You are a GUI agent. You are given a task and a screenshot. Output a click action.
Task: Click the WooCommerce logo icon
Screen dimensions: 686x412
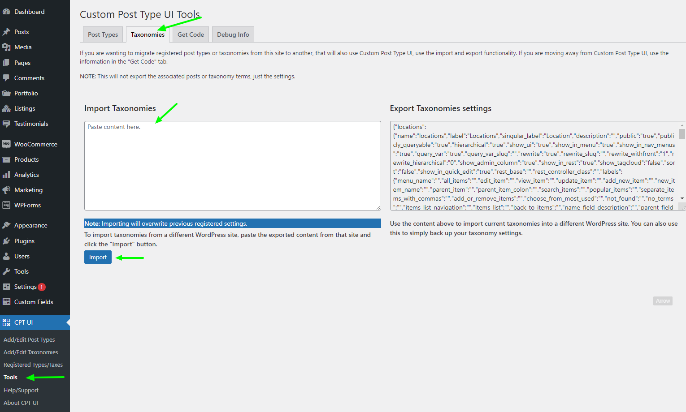click(x=6, y=144)
